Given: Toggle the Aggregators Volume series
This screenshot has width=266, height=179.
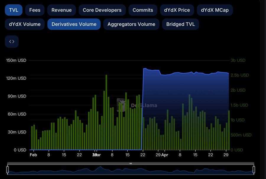Looking at the screenshot, I should click(131, 24).
